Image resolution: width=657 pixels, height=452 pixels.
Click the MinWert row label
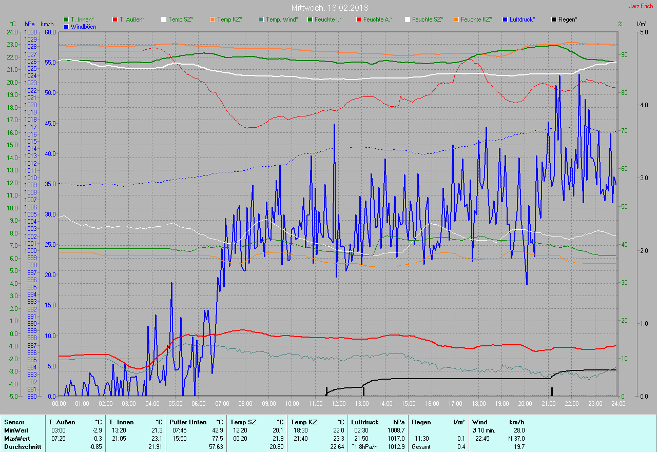16,430
